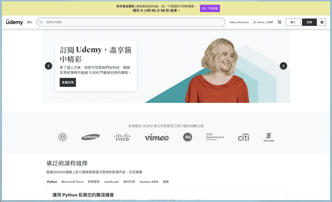This screenshot has height=202, width=332.
Task: Click the 免費試用 free trial button
Action: pyautogui.click(x=67, y=82)
